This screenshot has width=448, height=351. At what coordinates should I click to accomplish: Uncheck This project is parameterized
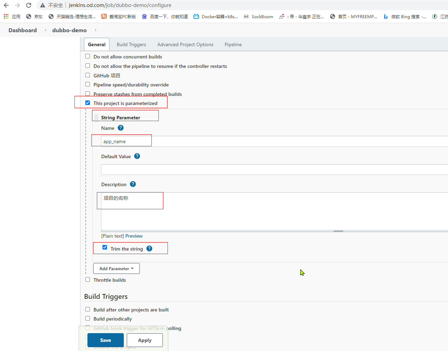88,103
